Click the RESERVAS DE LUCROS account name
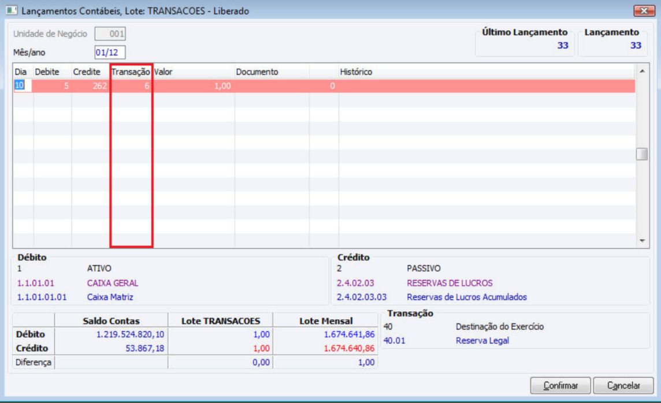This screenshot has height=403, width=661. coord(450,283)
